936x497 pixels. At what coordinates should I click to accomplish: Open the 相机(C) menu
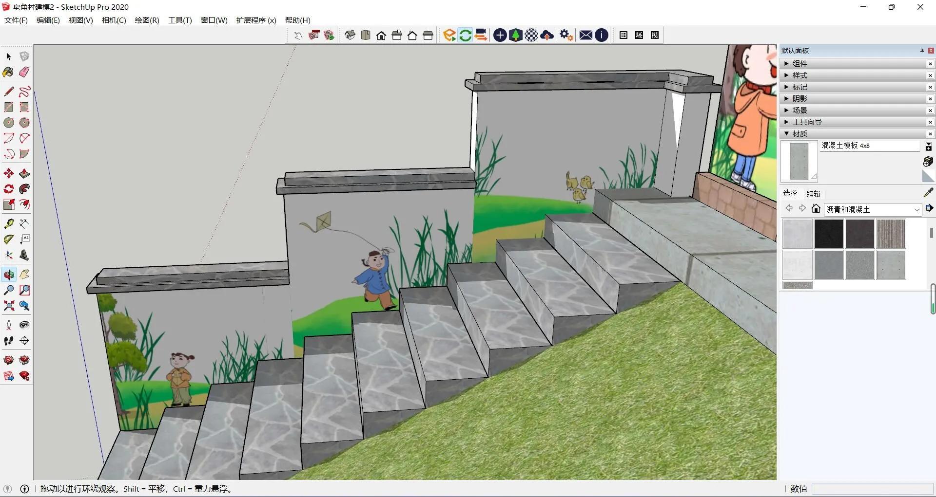(x=114, y=20)
